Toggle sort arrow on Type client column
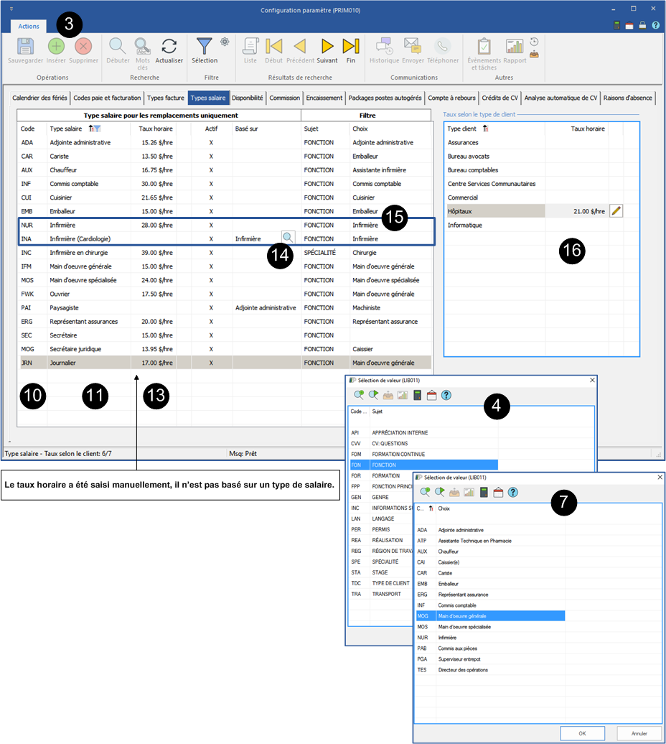 (x=485, y=129)
